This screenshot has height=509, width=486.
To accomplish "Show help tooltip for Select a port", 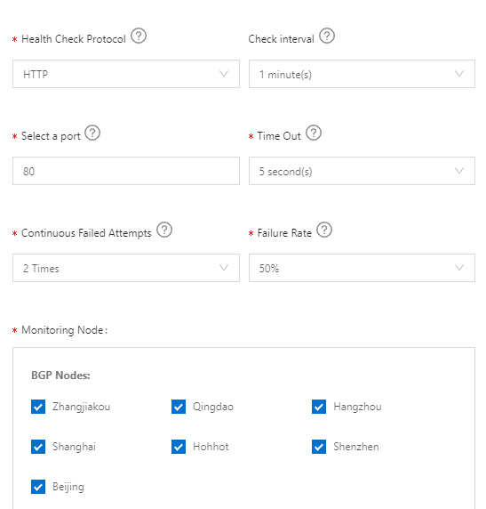I will [92, 133].
